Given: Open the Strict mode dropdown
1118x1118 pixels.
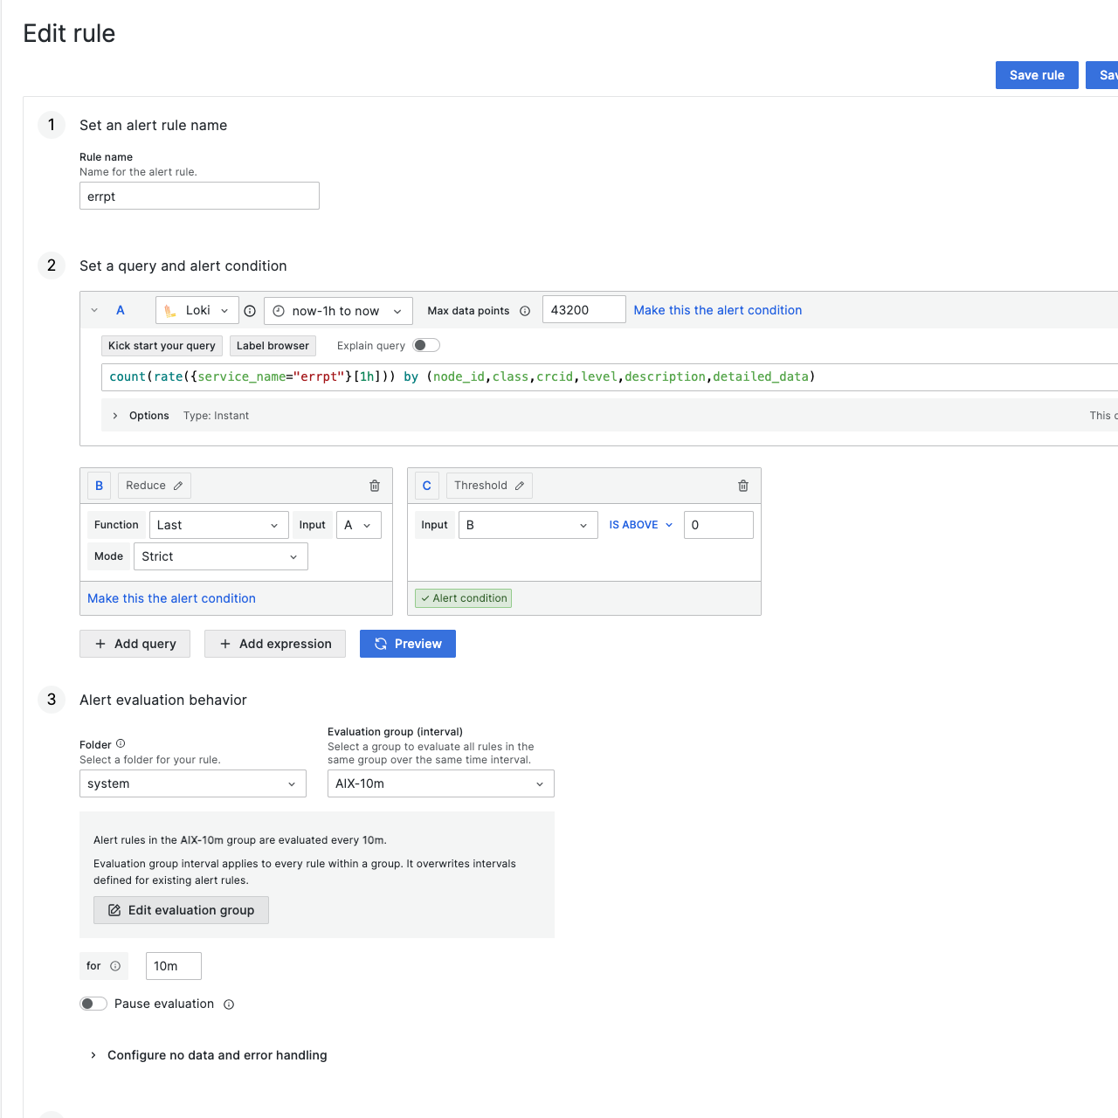Looking at the screenshot, I should click(x=220, y=556).
